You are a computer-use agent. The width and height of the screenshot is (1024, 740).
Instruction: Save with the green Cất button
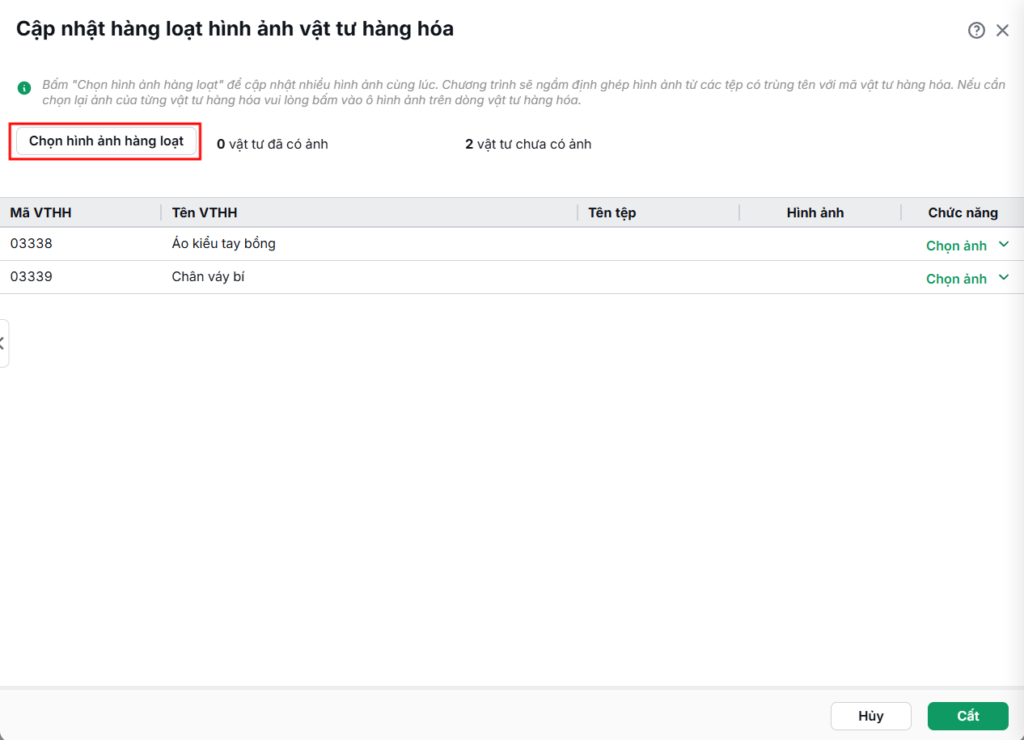pyautogui.click(x=968, y=716)
